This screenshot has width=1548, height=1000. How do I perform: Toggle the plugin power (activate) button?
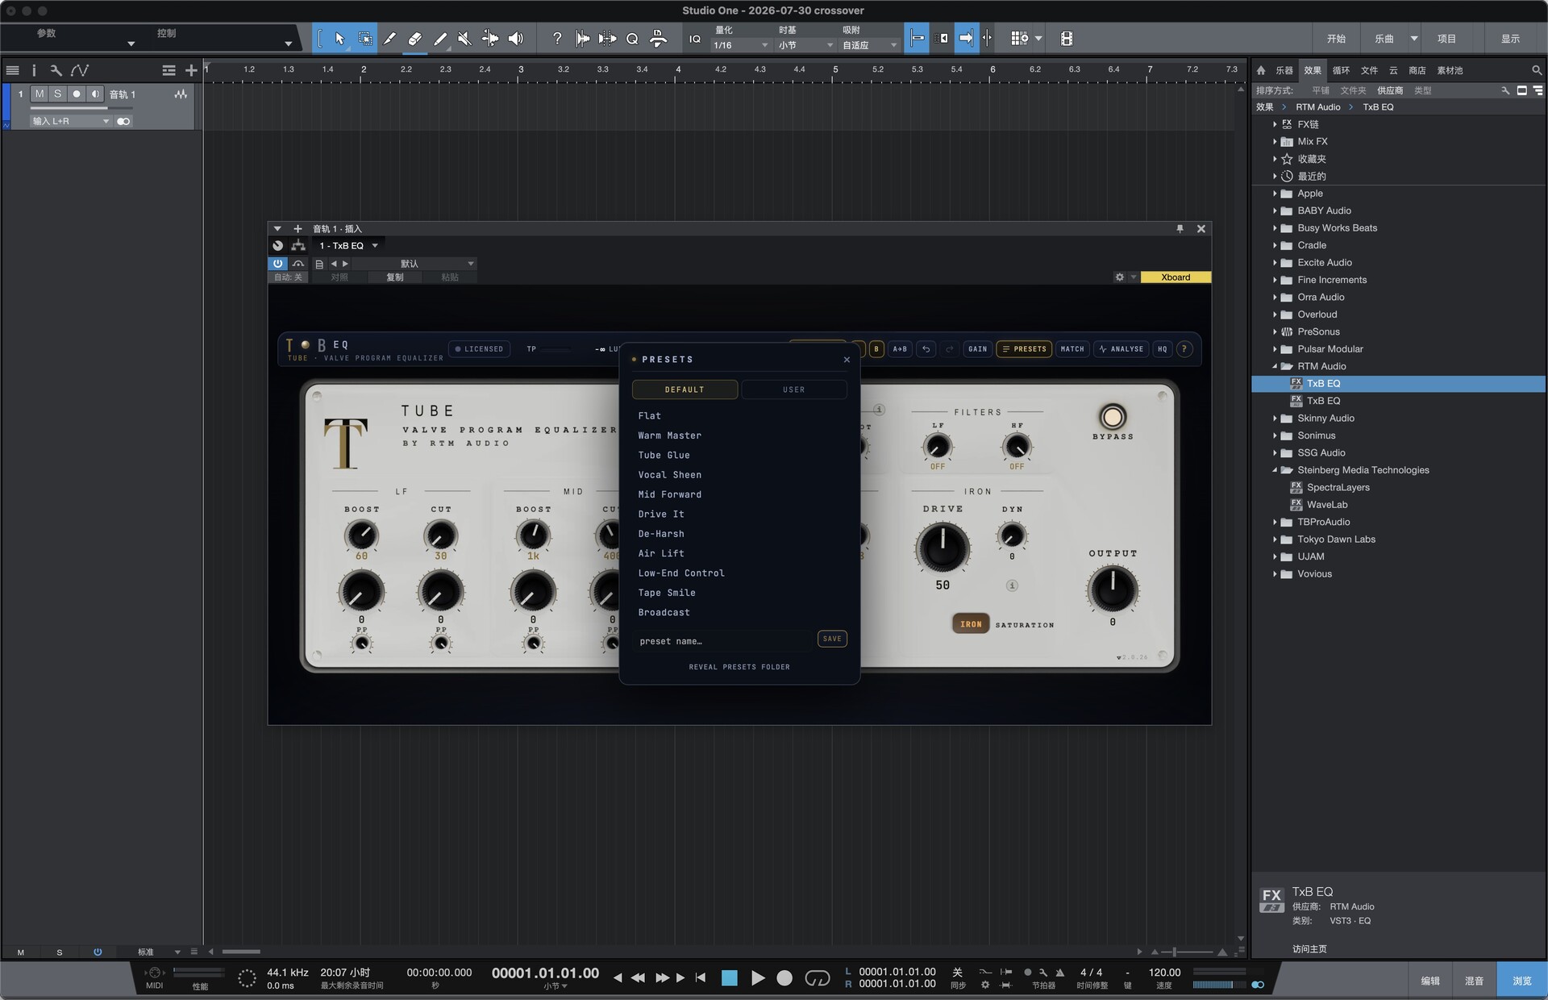pyautogui.click(x=277, y=264)
